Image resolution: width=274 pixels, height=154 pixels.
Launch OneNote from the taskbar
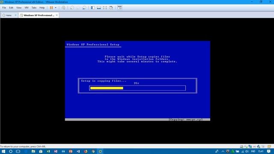pos(56,151)
